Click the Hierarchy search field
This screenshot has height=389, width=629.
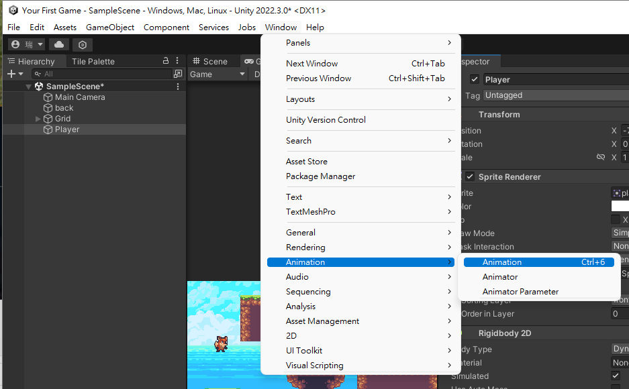[102, 74]
